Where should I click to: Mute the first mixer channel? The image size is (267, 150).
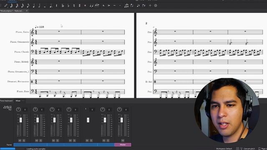click(20, 140)
